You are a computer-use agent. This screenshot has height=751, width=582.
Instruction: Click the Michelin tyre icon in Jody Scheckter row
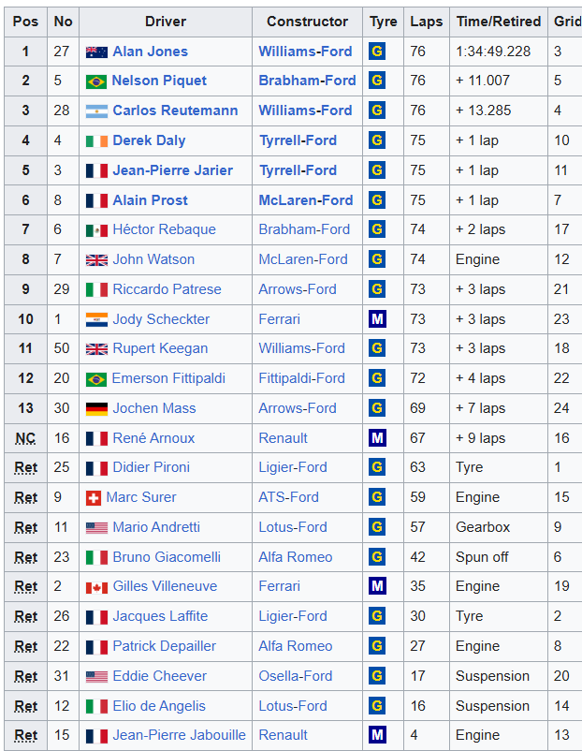coord(377,319)
